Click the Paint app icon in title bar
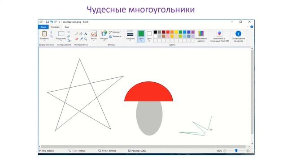 click(41, 22)
